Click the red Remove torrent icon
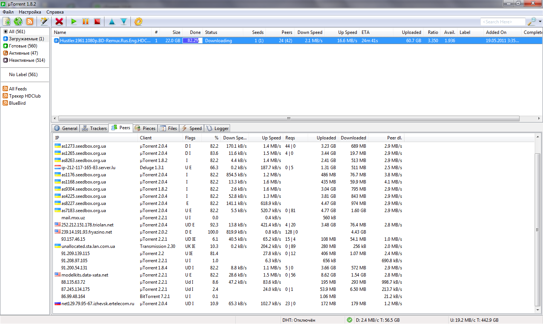The image size is (543, 324). tap(59, 21)
